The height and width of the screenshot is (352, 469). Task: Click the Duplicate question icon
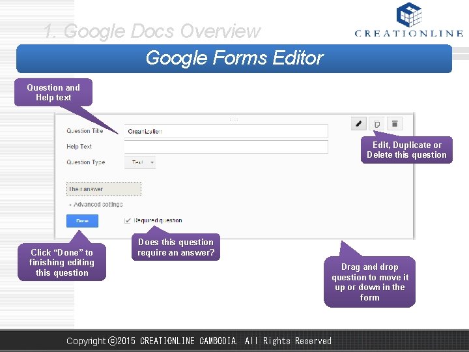tap(377, 124)
